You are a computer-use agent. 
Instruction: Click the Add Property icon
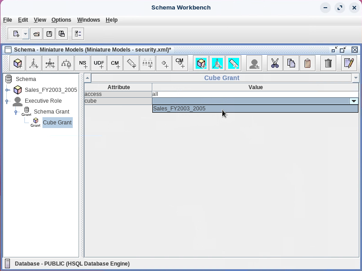164,63
